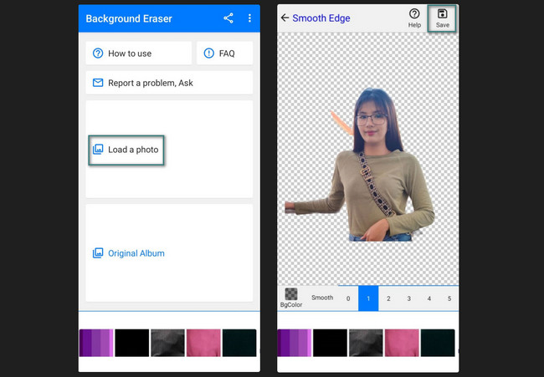Click the Smooth Edge title text
The image size is (544, 377).
(321, 18)
